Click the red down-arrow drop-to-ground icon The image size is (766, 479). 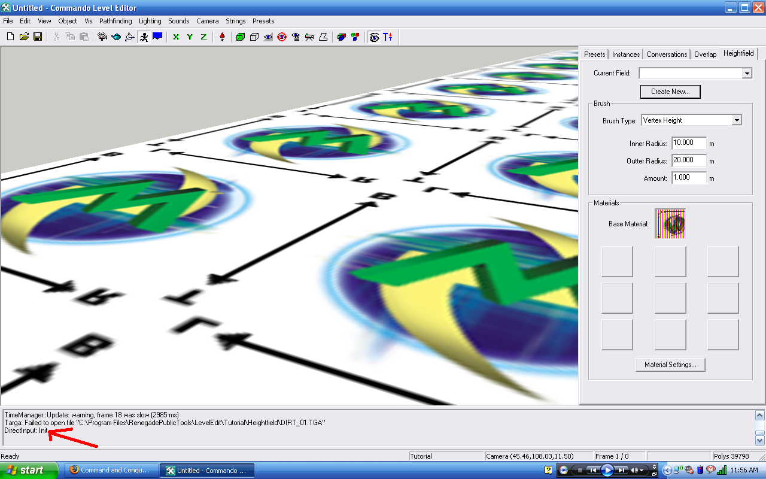(x=222, y=37)
